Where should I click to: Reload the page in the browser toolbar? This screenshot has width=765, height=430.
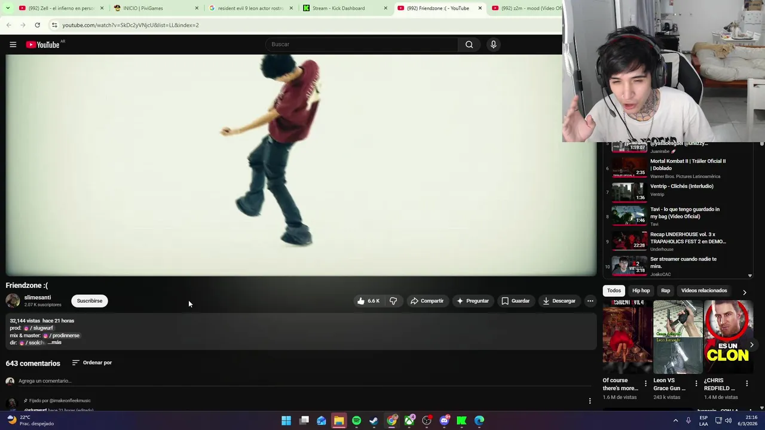click(37, 25)
